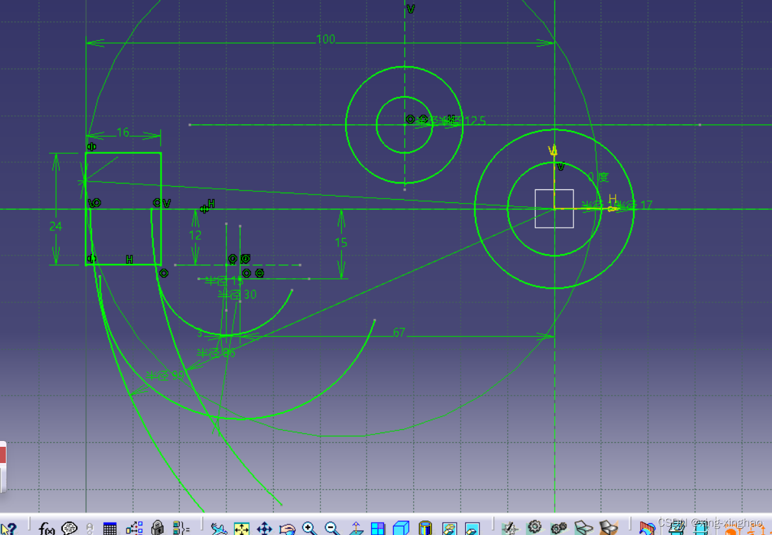
Task: Toggle shading with edges view mode
Action: click(450, 529)
